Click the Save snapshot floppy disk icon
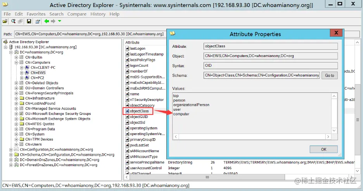 coord(29,21)
